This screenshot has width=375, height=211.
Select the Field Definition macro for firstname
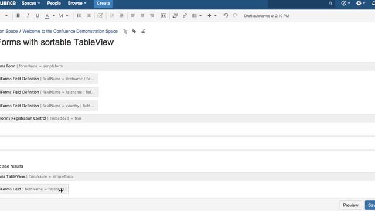[x=49, y=79]
